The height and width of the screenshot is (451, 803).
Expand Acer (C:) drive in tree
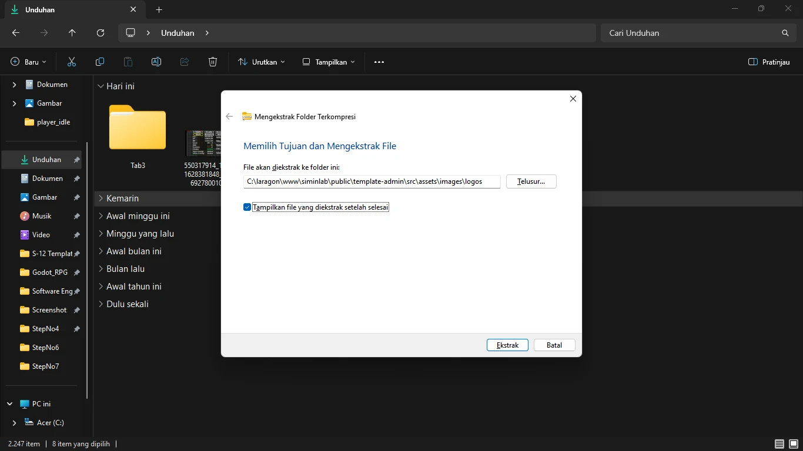pos(14,423)
